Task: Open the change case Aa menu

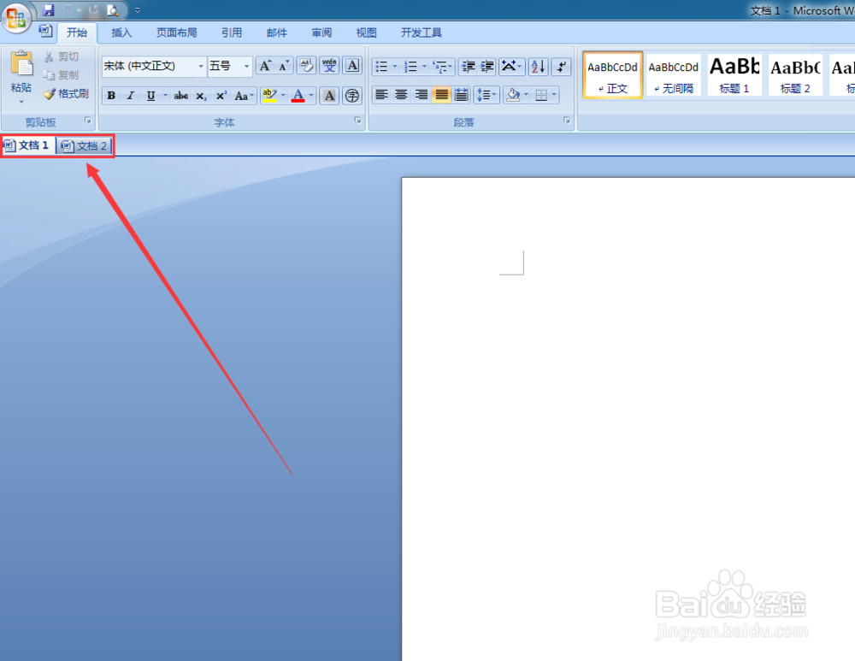Action: pyautogui.click(x=245, y=96)
